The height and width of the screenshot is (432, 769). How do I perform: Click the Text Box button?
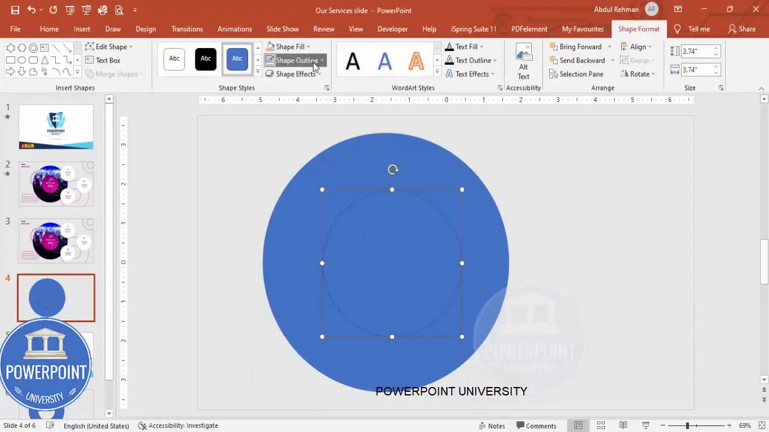[x=103, y=61]
